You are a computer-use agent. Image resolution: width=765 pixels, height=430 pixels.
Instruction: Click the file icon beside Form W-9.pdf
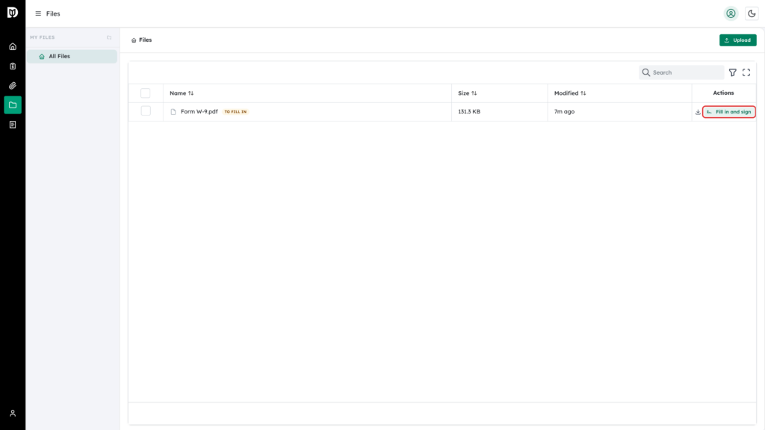coord(173,112)
